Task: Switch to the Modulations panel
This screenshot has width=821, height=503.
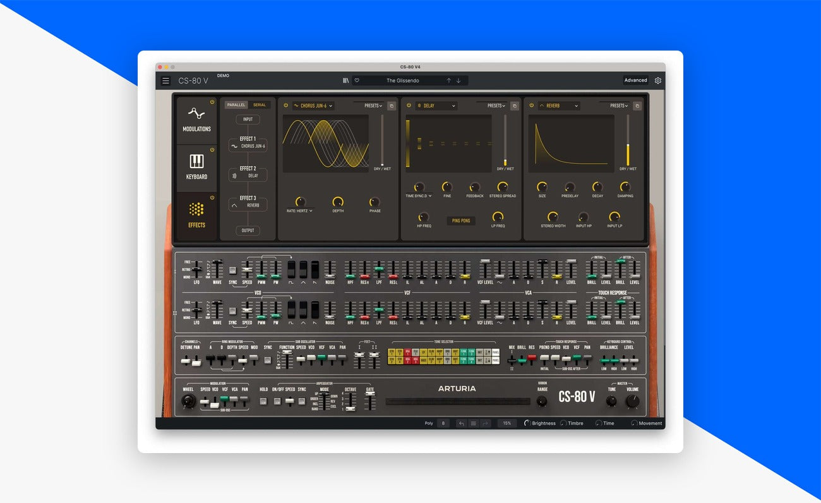Action: click(x=196, y=120)
